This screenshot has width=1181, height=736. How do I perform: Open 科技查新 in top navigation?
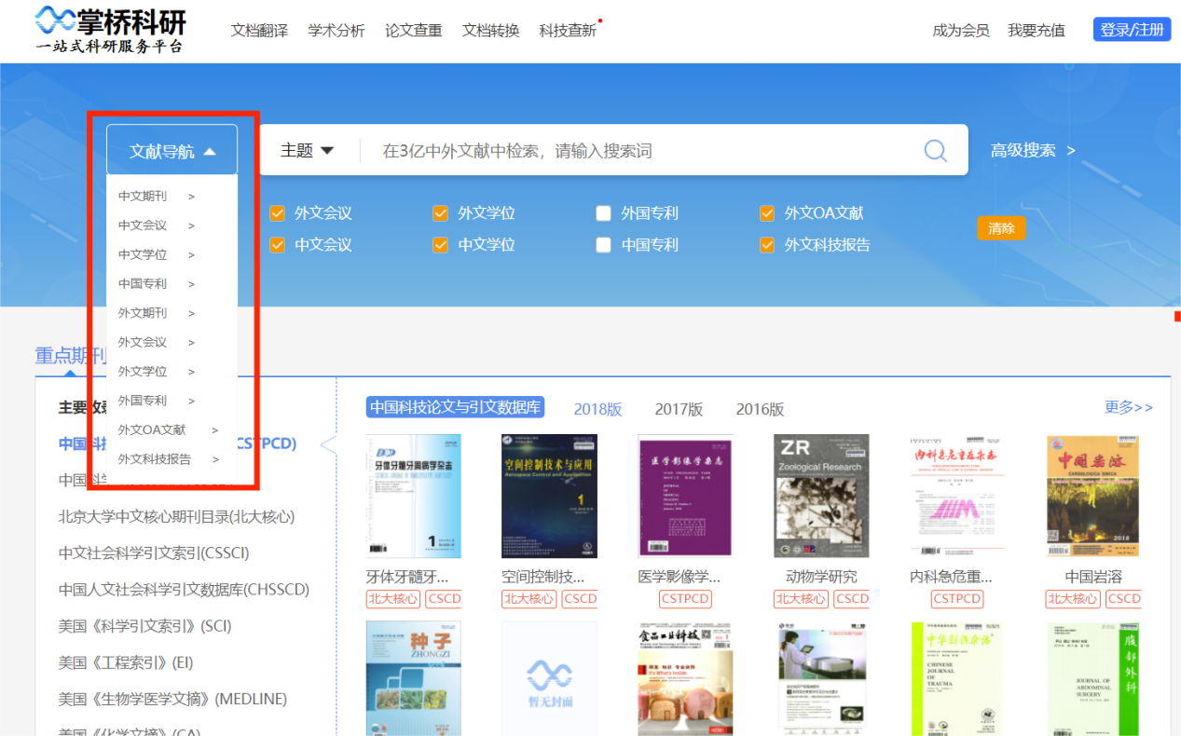568,31
